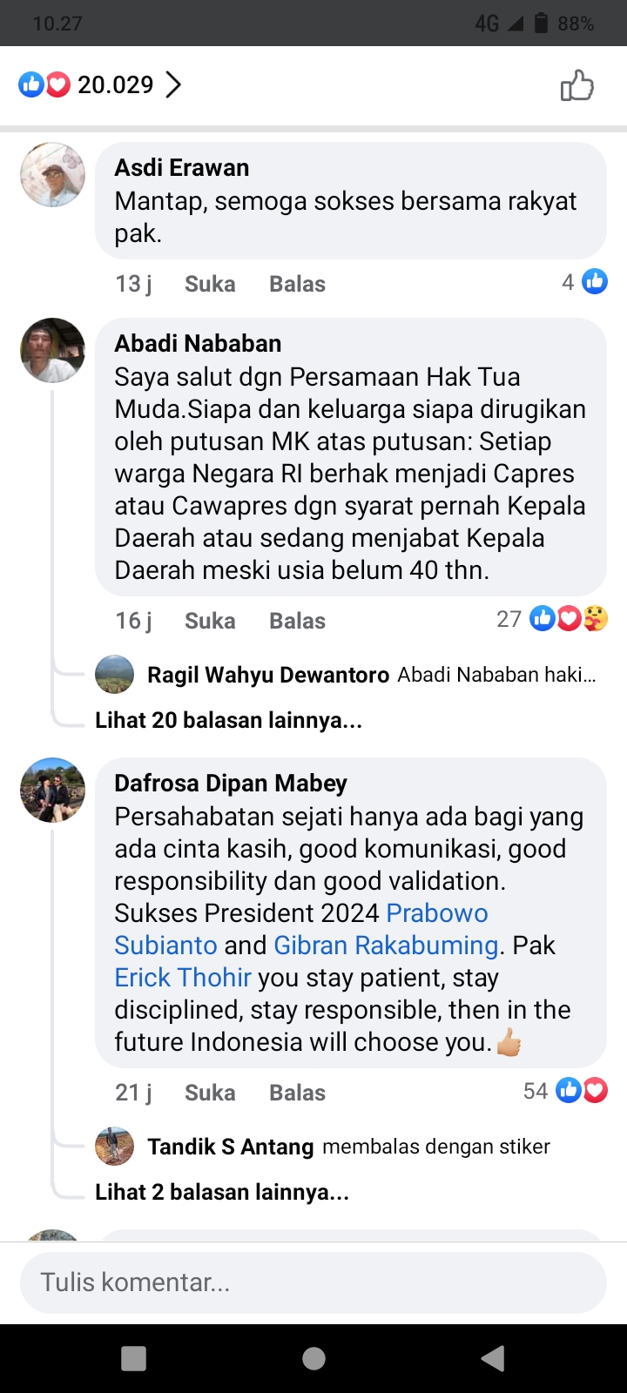
Task: Tap the thumbs-up like icon at top right
Action: (x=576, y=85)
